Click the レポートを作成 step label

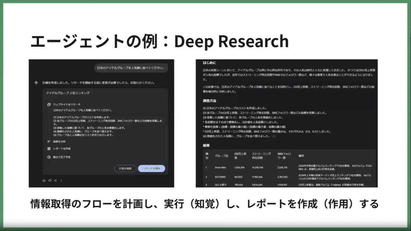pyautogui.click(x=62, y=149)
